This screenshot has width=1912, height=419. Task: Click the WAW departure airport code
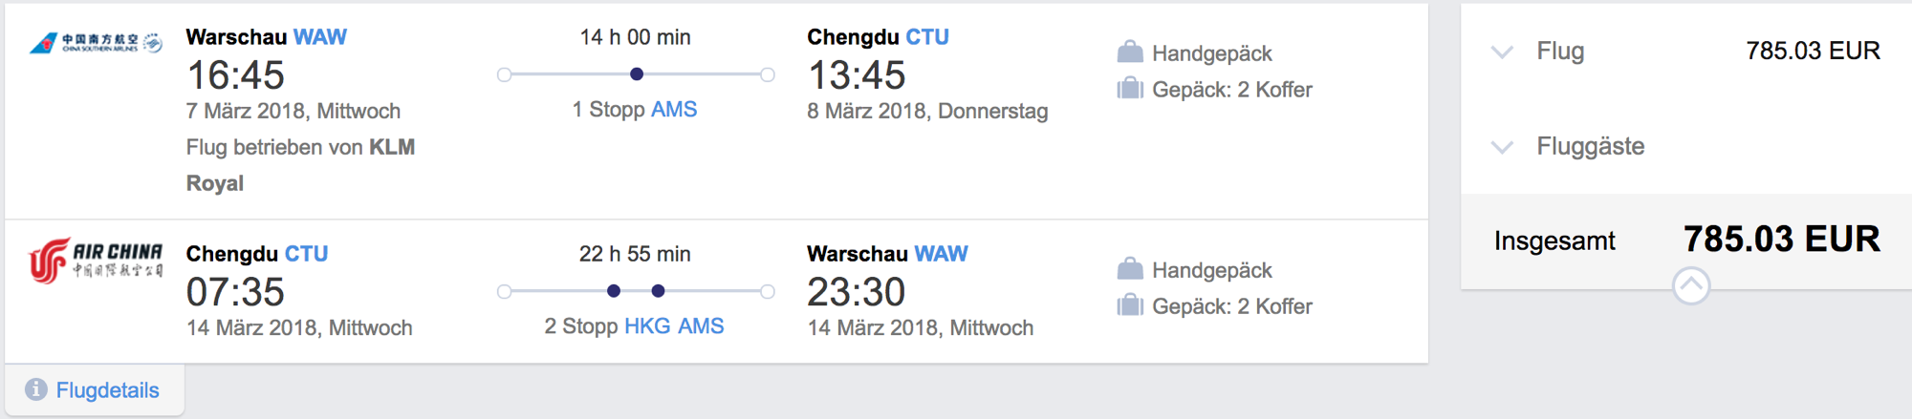pos(320,37)
